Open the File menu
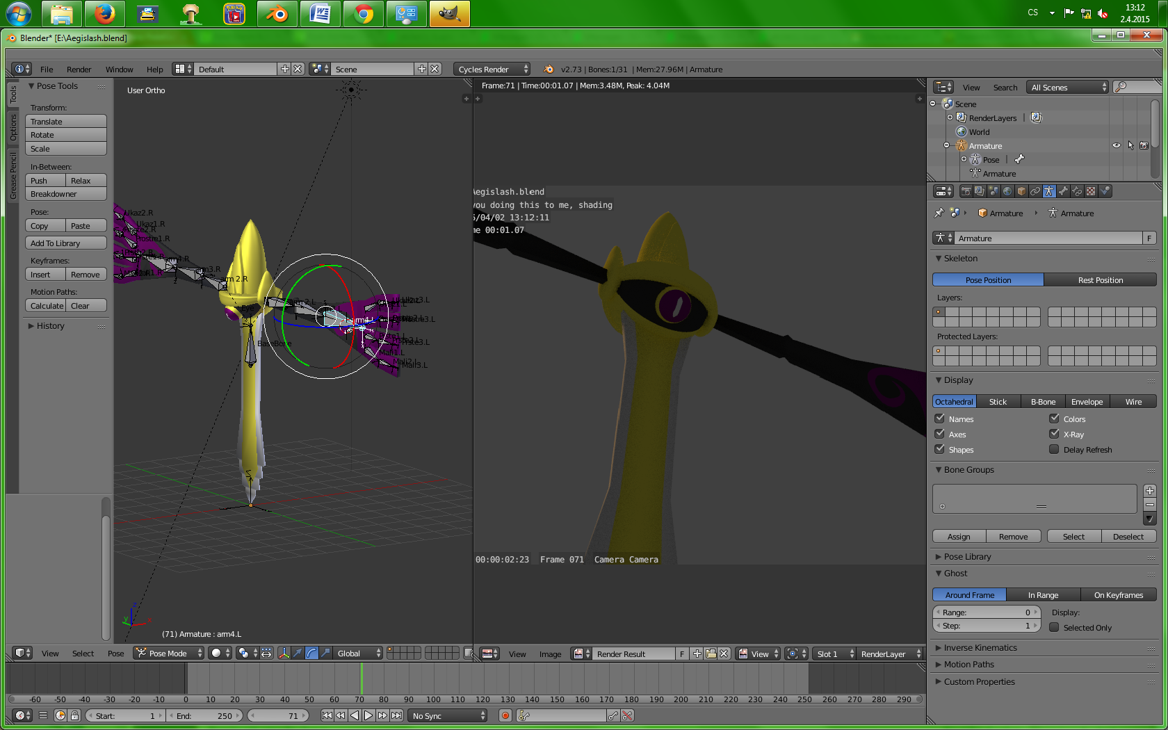Screen dimensions: 1168x730 pos(47,70)
